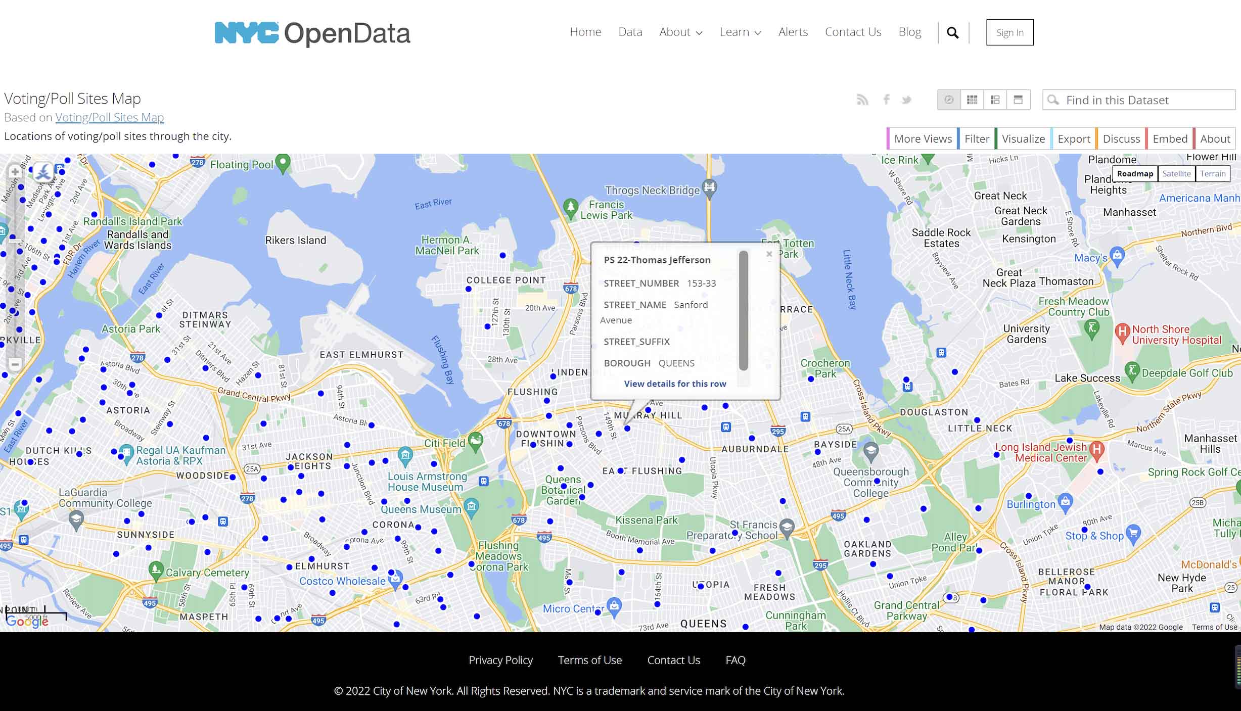Click Floating Pool map pin
1241x711 pixels.
point(283,164)
